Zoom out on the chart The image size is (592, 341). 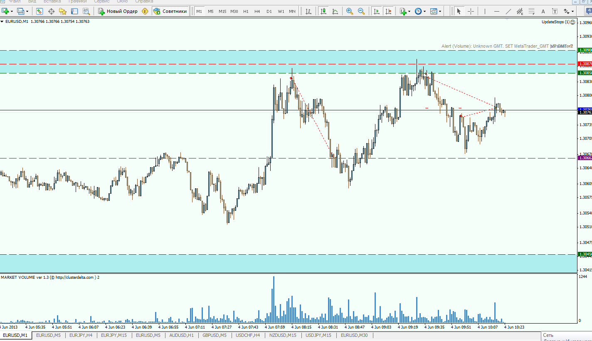point(361,11)
